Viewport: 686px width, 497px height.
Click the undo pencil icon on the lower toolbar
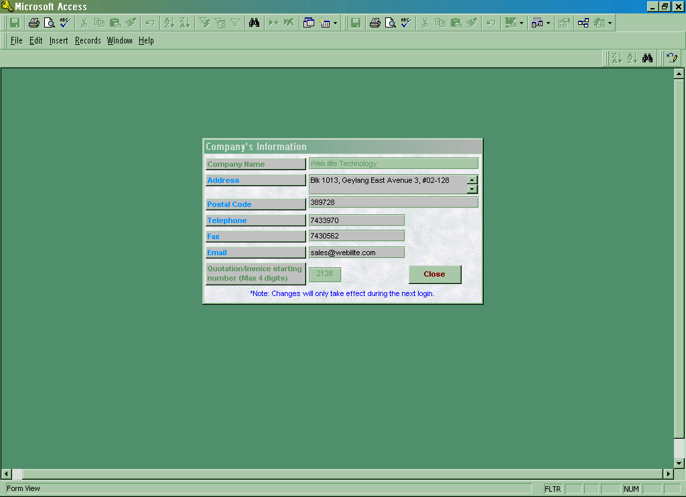click(671, 58)
